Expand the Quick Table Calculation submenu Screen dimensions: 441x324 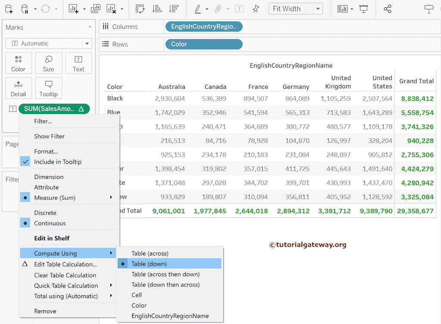66,286
